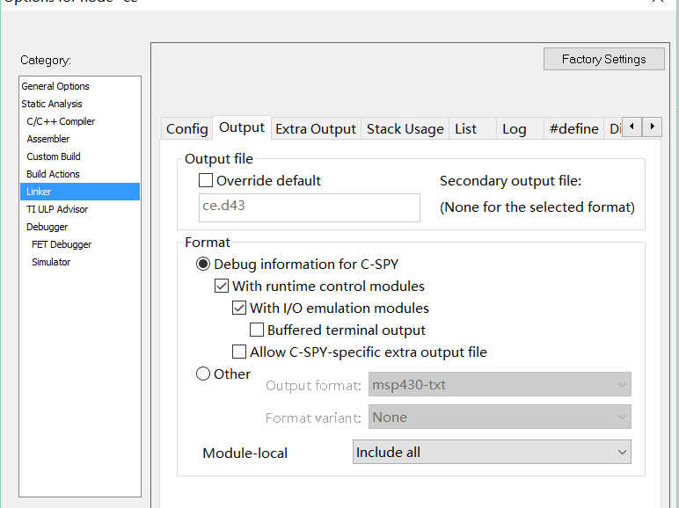Viewport: 679px width, 508px height.
Task: Uncheck With runtime control modules
Action: [223, 287]
